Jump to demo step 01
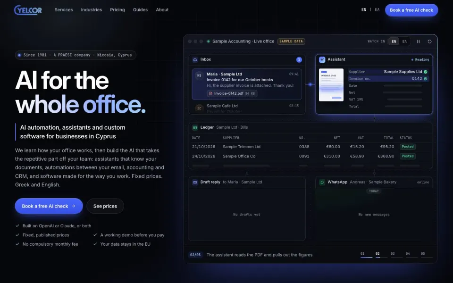Viewport: 453px width, 283px height. pyautogui.click(x=366, y=254)
